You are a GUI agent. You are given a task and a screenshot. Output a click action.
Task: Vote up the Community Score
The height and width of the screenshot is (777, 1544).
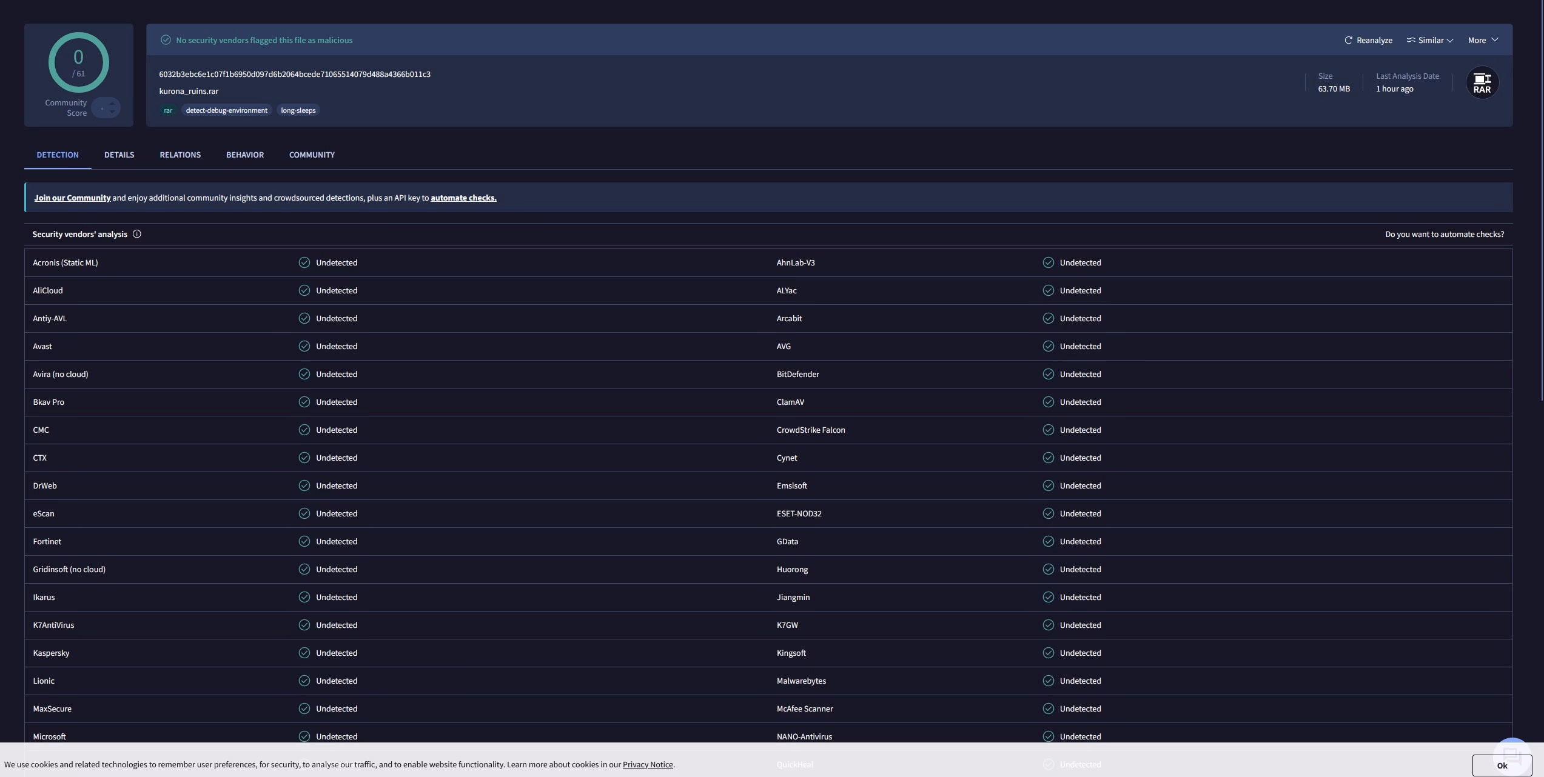(112, 104)
